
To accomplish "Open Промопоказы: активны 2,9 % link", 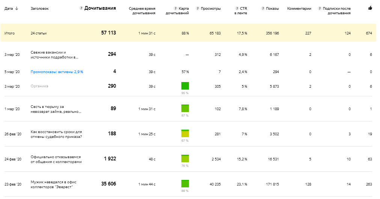I will pos(57,72).
